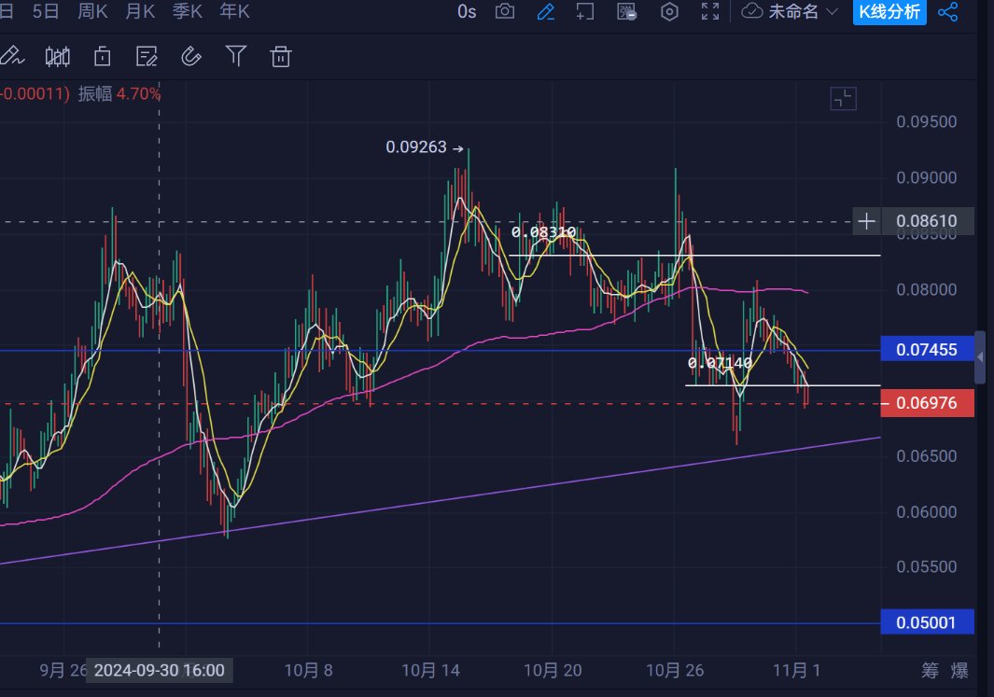This screenshot has width=994, height=697.
Task: Click the add-window layout icon
Action: coord(584,11)
